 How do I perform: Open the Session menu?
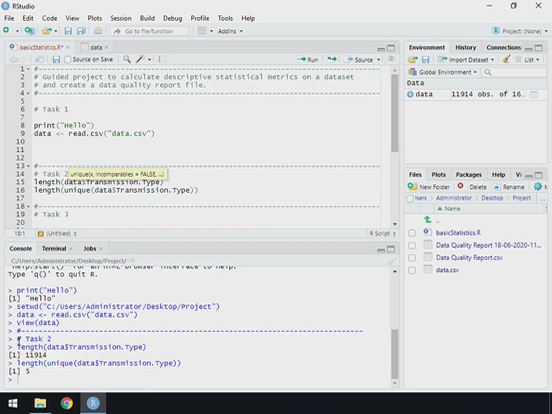pyautogui.click(x=120, y=18)
